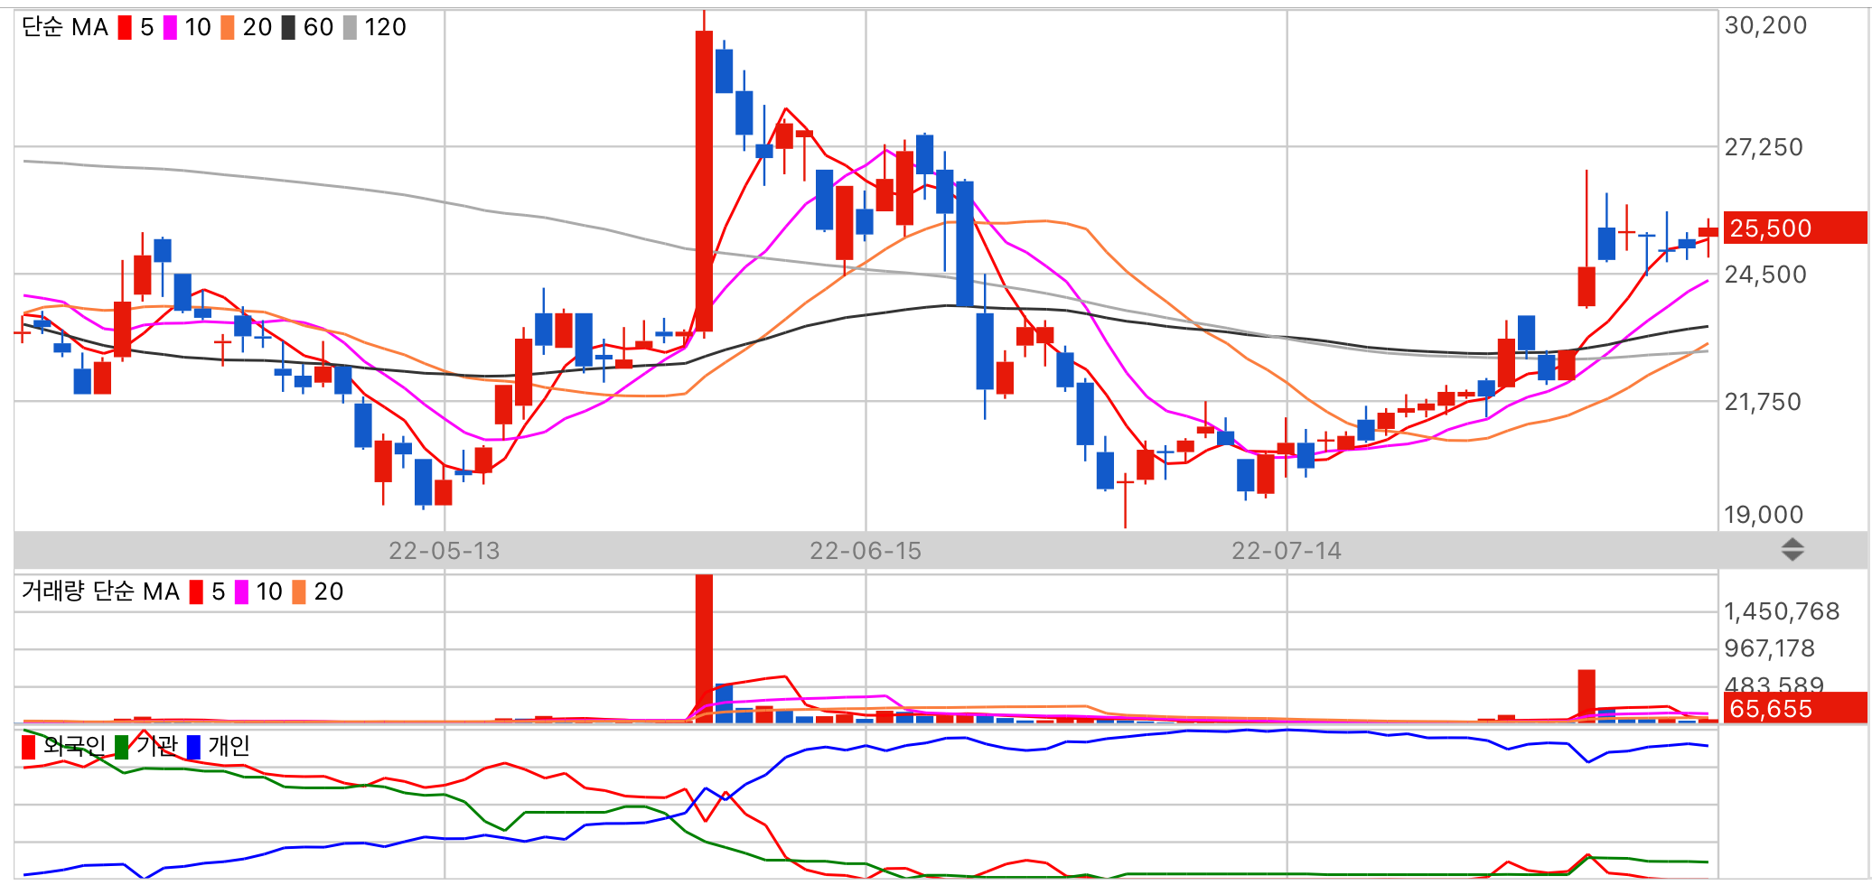The width and height of the screenshot is (1872, 885).
Task: Click the red volume MA 5 swatch
Action: tap(196, 592)
